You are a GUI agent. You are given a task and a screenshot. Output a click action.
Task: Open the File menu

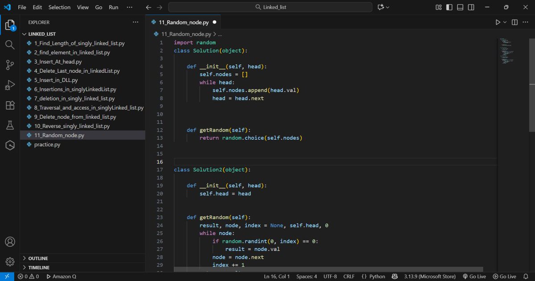[x=22, y=7]
